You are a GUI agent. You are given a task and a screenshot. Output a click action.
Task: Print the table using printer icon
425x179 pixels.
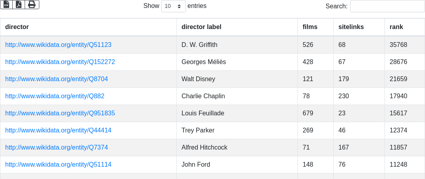tap(32, 5)
